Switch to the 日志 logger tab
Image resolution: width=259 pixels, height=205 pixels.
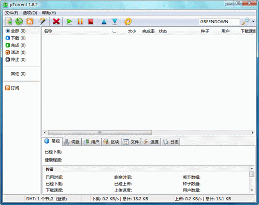(170, 142)
